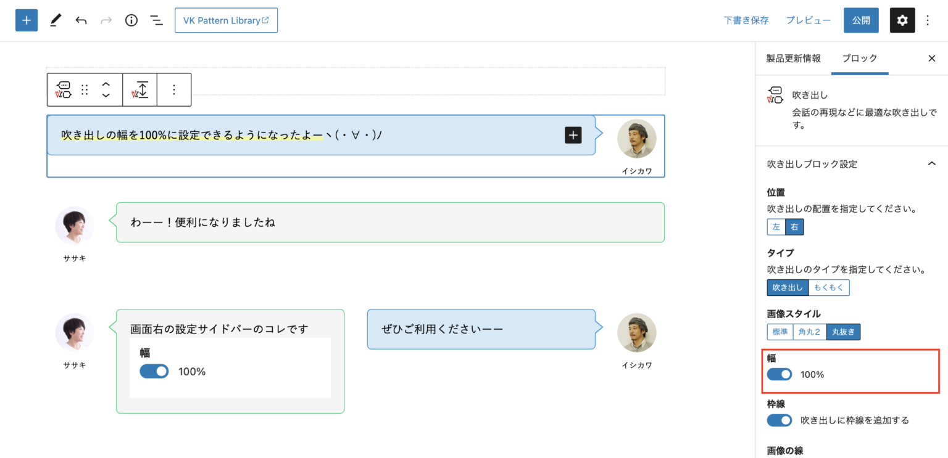
Task: Click the block inserter plus icon in toolbar
Action: click(27, 20)
